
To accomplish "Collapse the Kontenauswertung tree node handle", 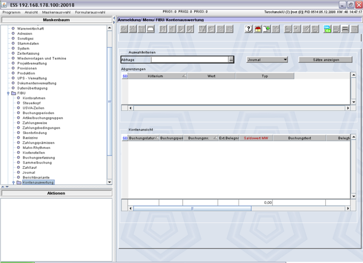I will [x=13, y=183].
